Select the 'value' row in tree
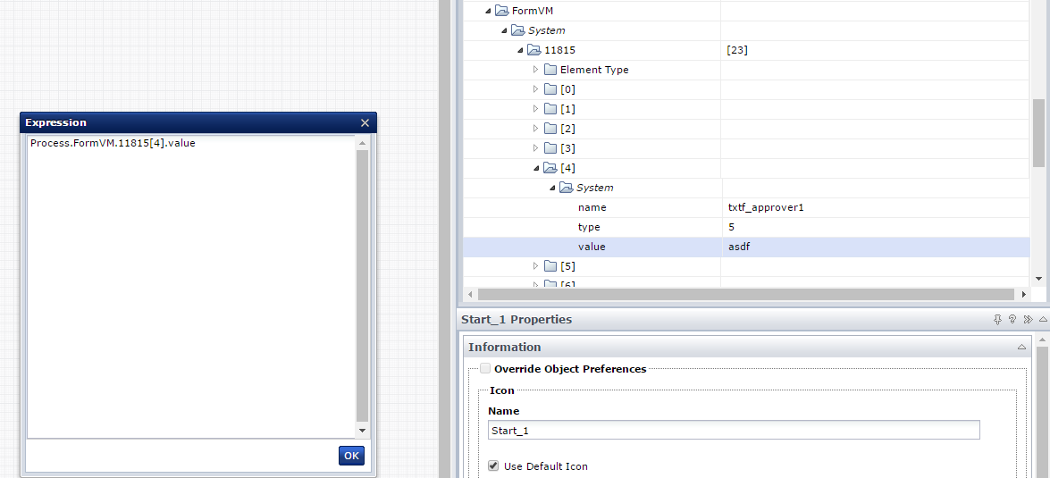The height and width of the screenshot is (478, 1050). pyautogui.click(x=746, y=247)
